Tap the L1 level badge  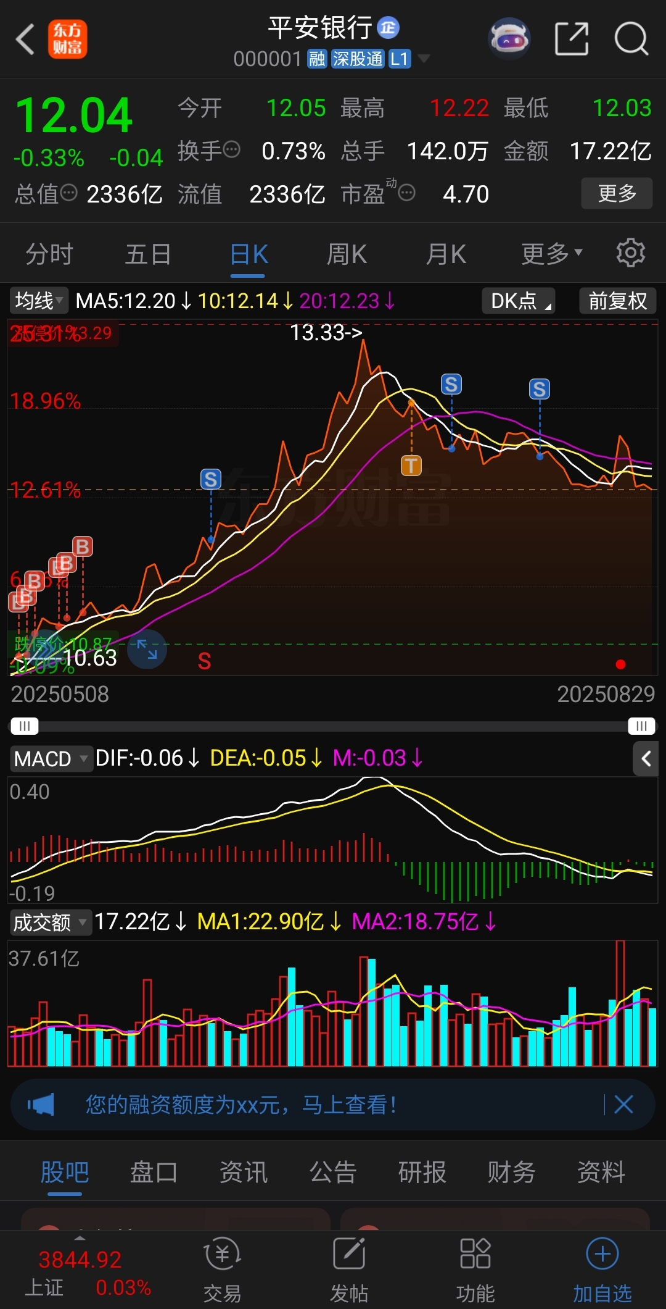400,59
